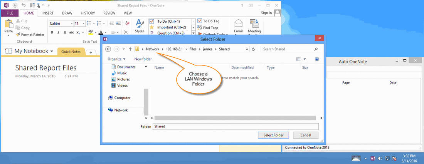Click the volume icon in system tray
The width and height of the screenshot is (424, 164).
click(380, 158)
